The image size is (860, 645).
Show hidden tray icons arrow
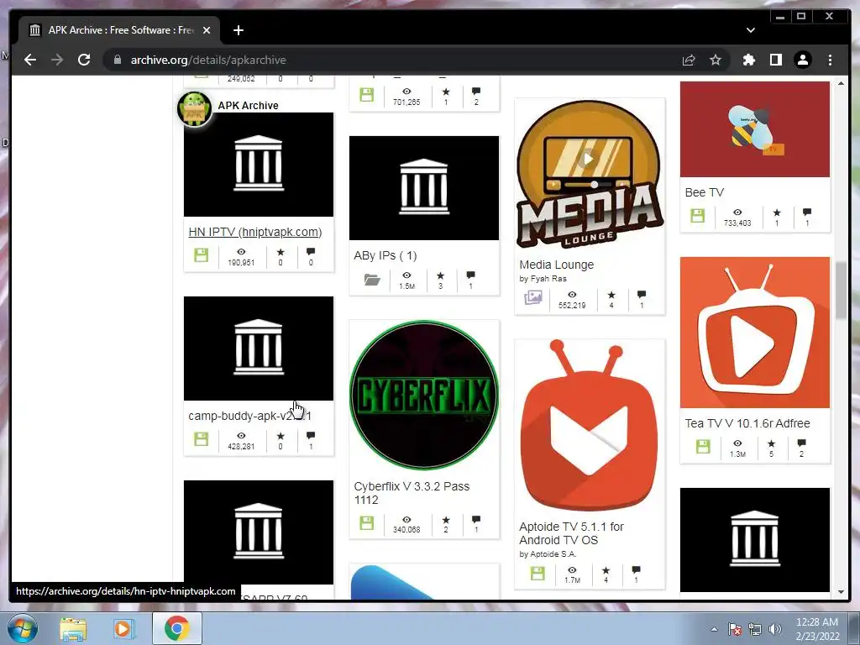(714, 629)
